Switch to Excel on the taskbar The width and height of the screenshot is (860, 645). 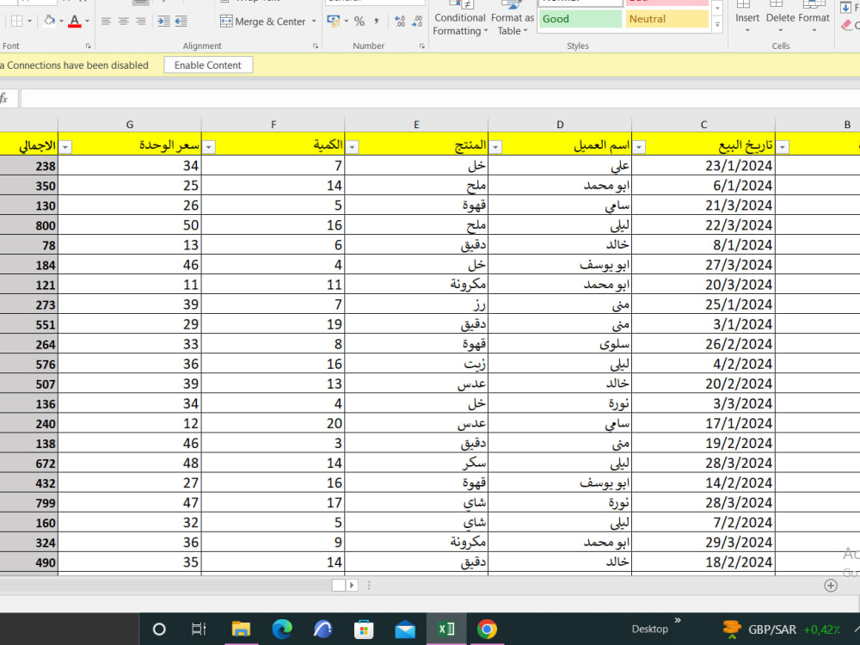445,630
